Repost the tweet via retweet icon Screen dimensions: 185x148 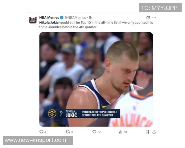coord(68,132)
